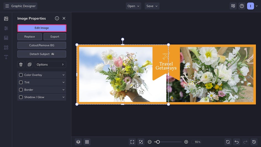Expand the Border section chevron

(x=63, y=90)
